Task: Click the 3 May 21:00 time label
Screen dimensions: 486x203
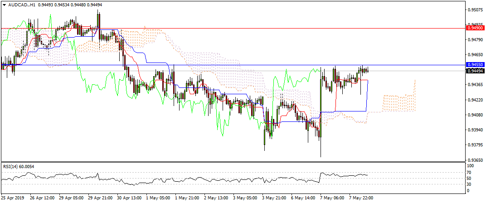Action: tap(274, 198)
